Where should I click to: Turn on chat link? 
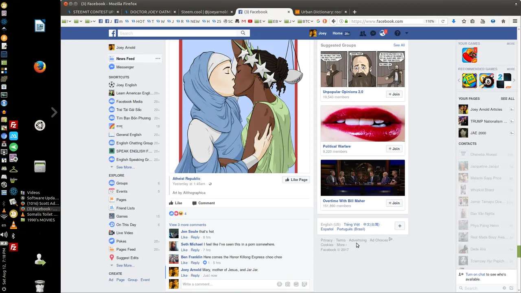coord(475,274)
